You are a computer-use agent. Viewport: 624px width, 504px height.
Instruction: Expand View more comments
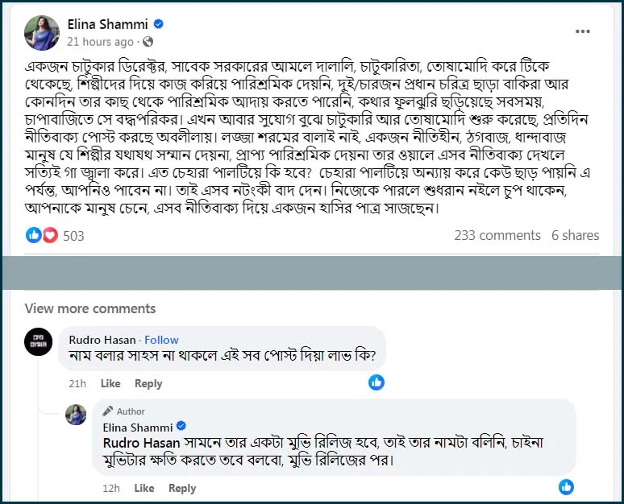(89, 308)
